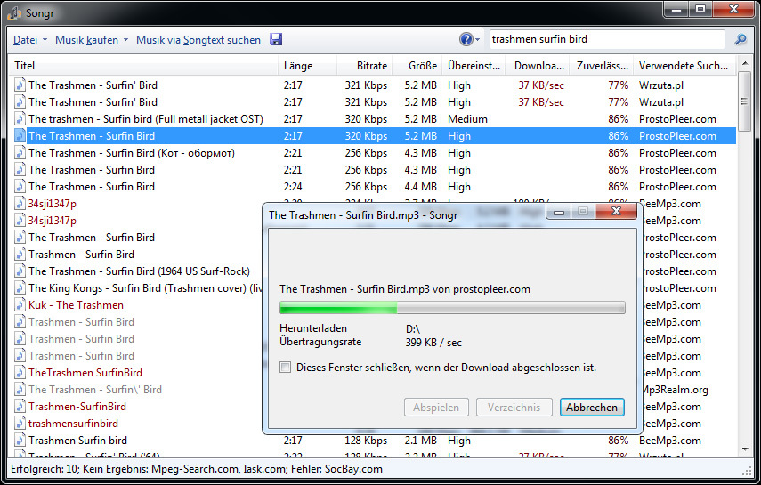Open Musik via Songtext suchen
This screenshot has height=485, width=761.
(198, 40)
